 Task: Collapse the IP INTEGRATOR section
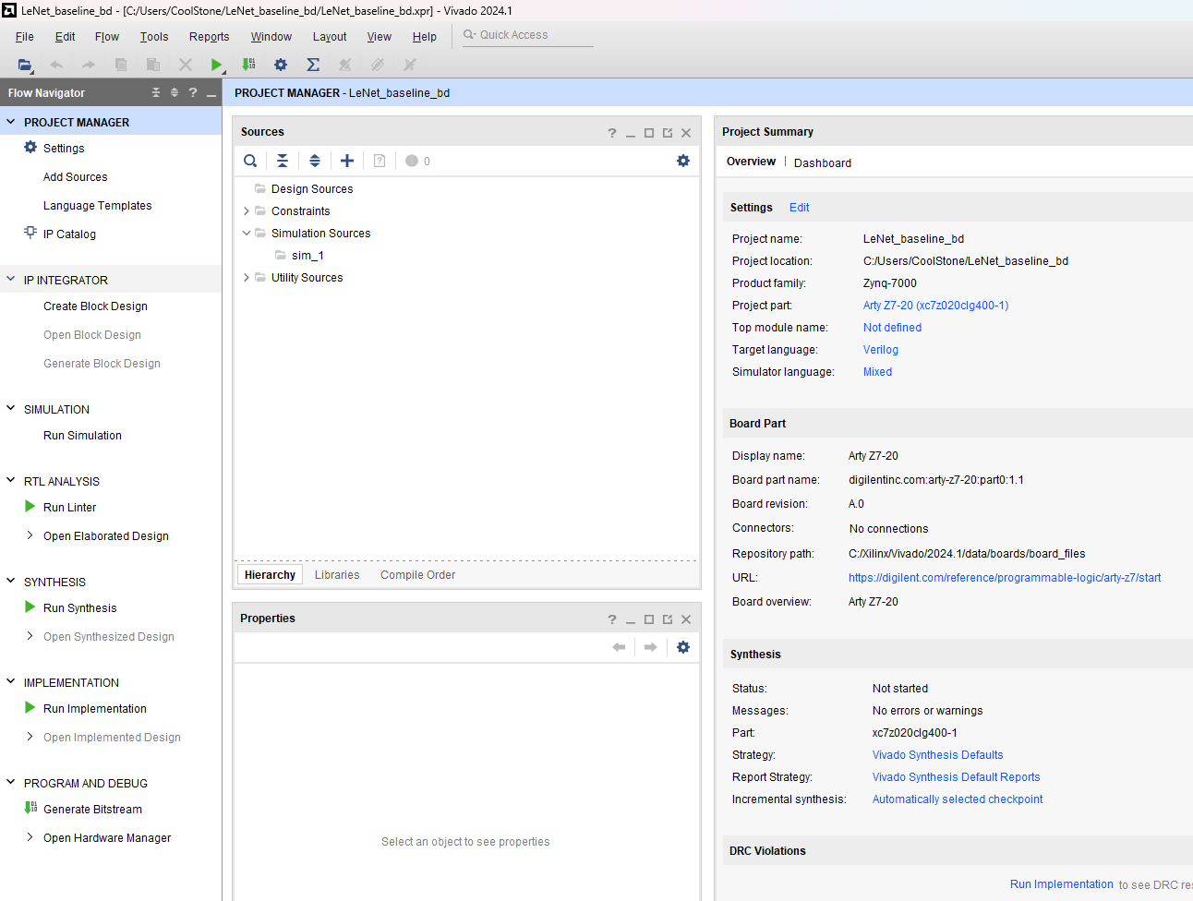(11, 279)
